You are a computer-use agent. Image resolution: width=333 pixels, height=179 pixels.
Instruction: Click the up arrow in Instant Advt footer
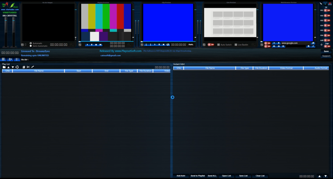319,176
